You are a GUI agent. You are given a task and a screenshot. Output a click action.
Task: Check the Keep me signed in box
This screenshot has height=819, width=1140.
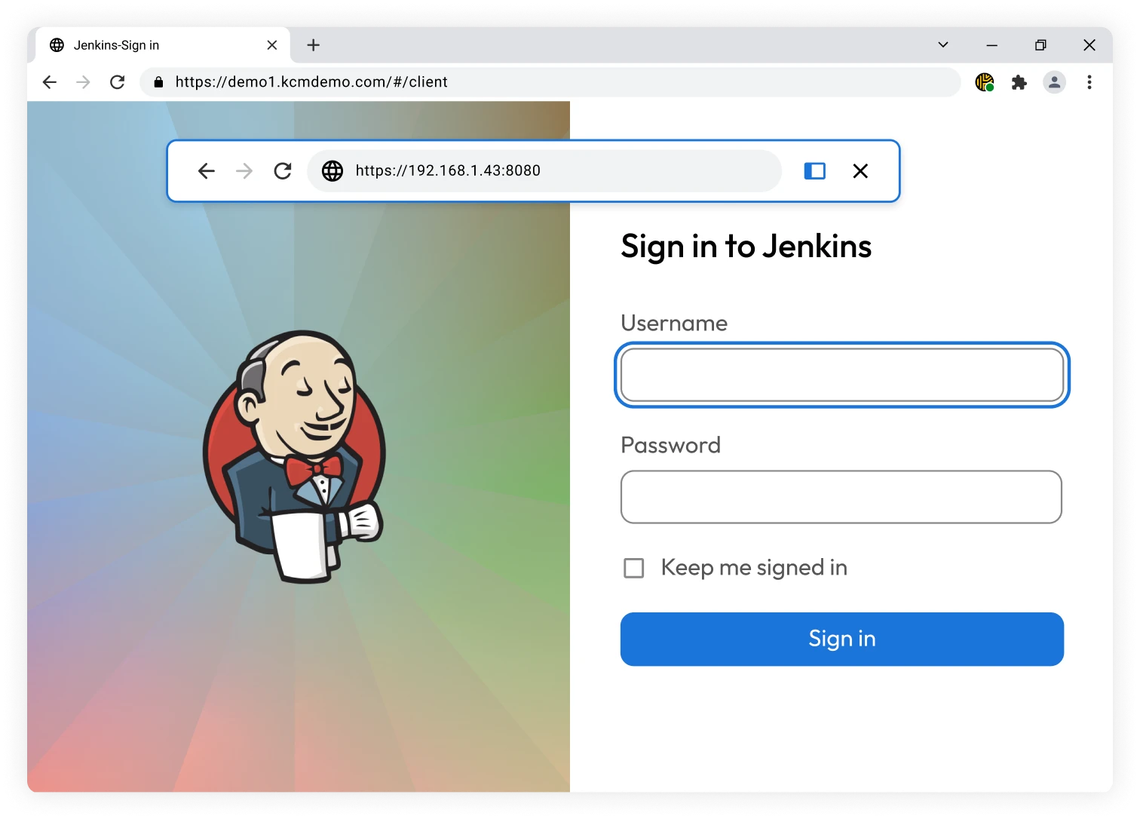(634, 568)
